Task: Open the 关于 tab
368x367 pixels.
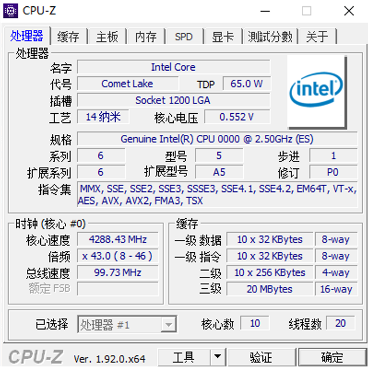Action: pos(317,37)
